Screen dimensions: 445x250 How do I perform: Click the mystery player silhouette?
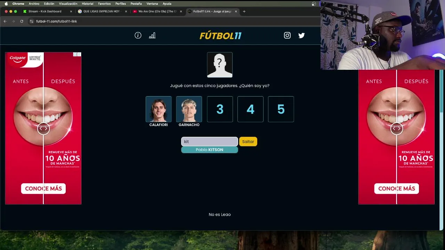(220, 65)
